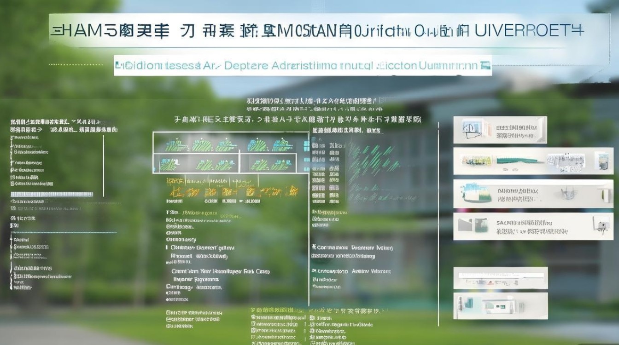
Task: Click the green seedling chart icon in the first grid cell
Action: (x=175, y=145)
